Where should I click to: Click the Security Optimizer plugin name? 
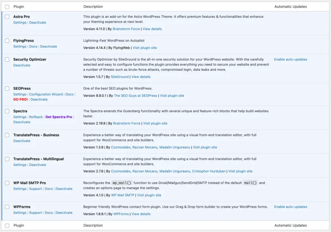(x=30, y=59)
